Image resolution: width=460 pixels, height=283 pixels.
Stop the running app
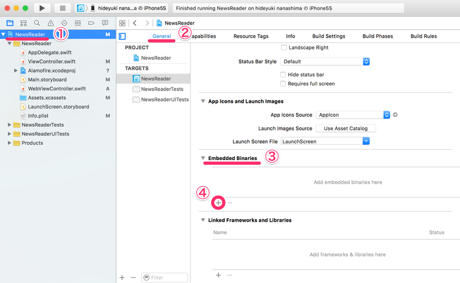click(x=63, y=8)
